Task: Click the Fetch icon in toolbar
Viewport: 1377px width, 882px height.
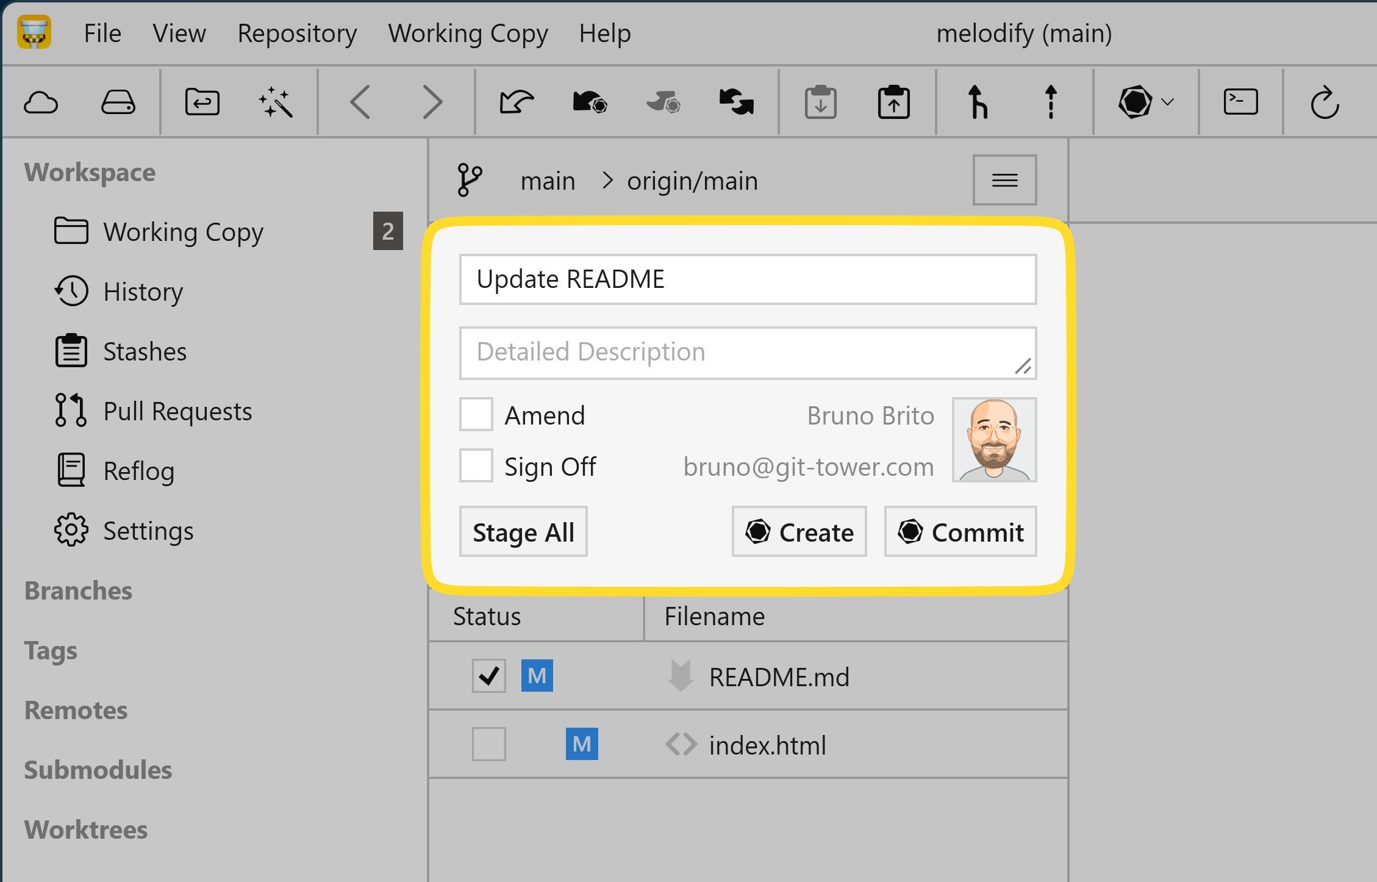Action: pyautogui.click(x=517, y=102)
